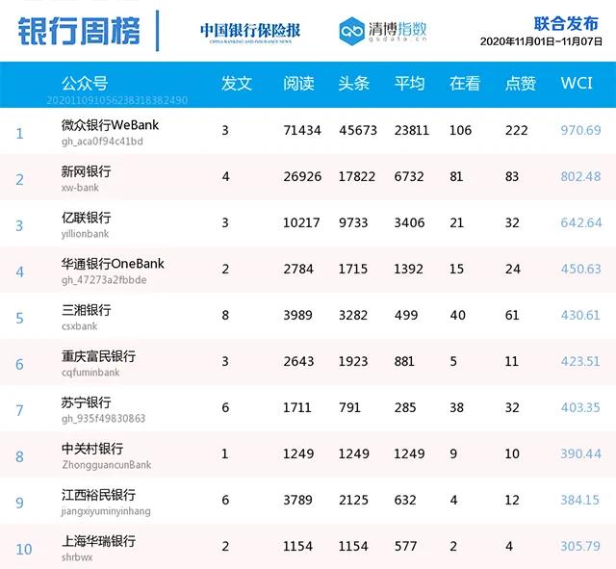616x569 pixels.
Task: Sort by the 阅读 column header
Action: click(x=298, y=84)
